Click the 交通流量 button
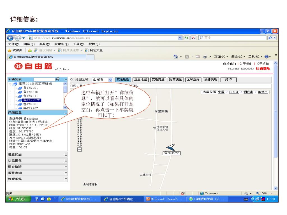Screen dimensions: 287x215 pos(158,80)
